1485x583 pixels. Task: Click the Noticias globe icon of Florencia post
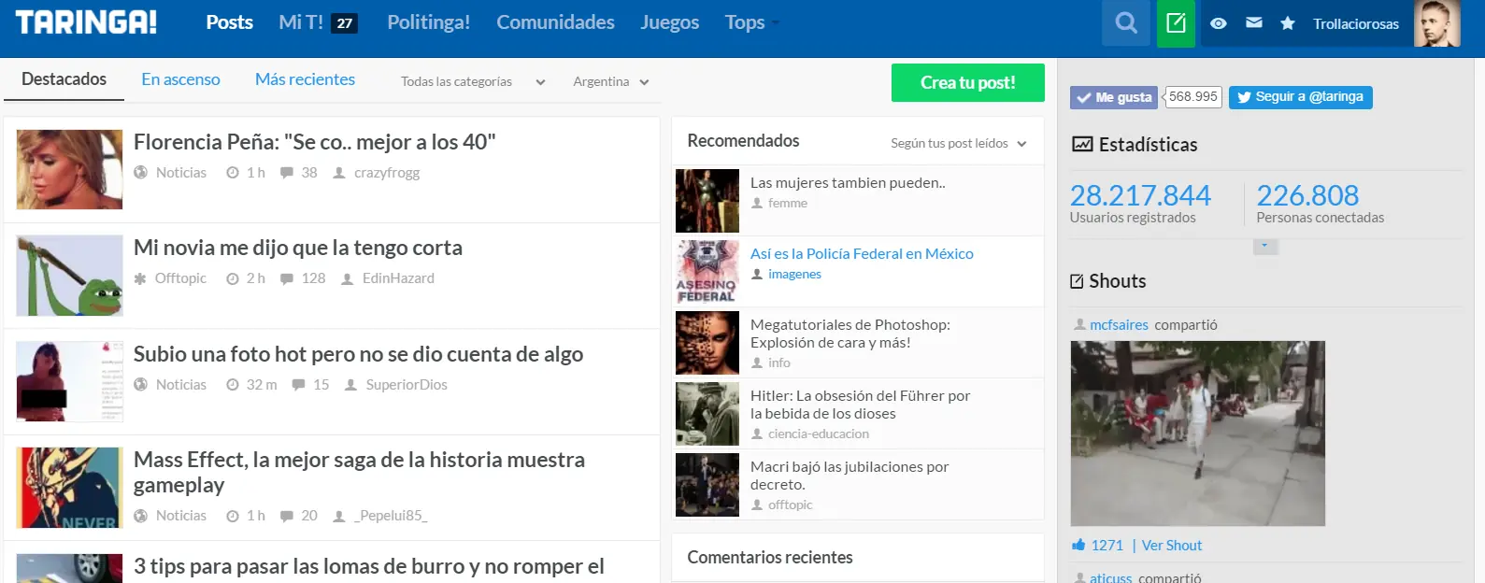140,173
